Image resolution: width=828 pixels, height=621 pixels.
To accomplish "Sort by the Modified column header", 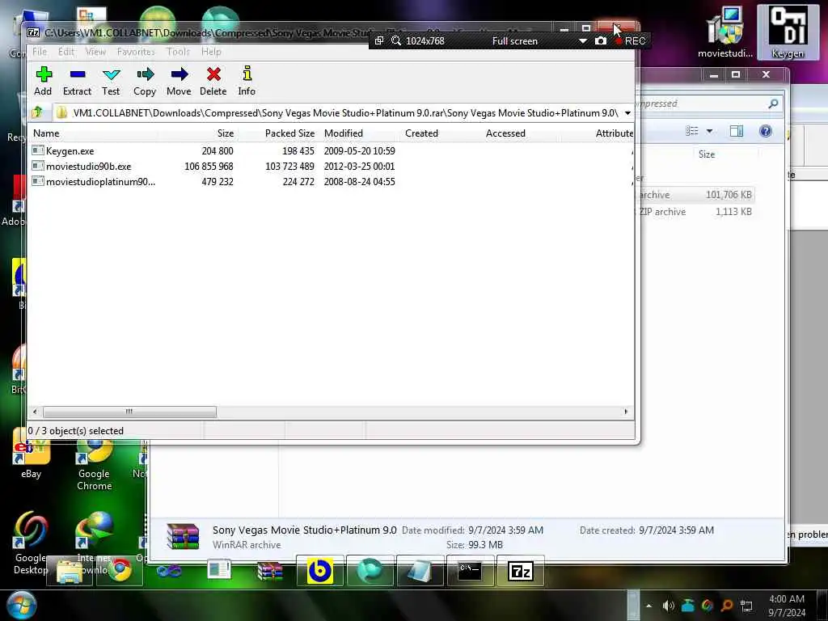I will coord(344,133).
